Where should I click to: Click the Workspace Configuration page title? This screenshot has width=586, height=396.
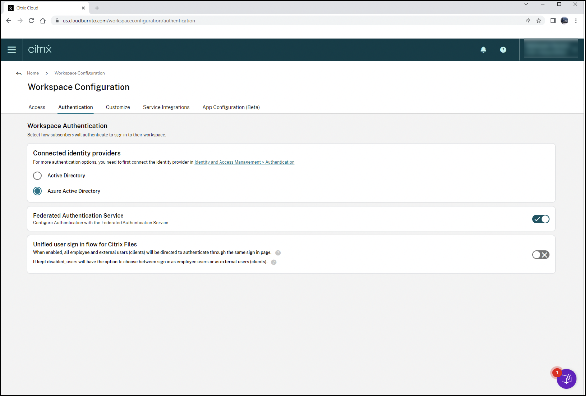pyautogui.click(x=79, y=87)
